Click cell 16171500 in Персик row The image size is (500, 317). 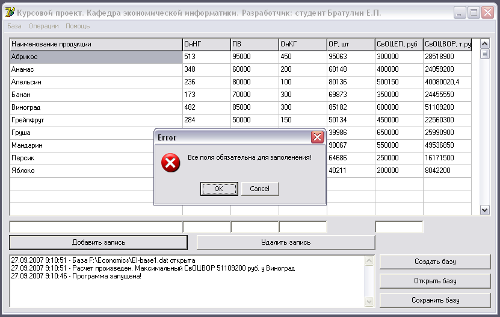click(448, 158)
